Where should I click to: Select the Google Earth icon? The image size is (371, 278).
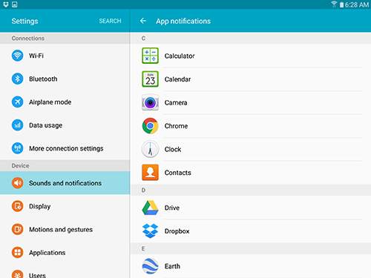[x=150, y=266]
